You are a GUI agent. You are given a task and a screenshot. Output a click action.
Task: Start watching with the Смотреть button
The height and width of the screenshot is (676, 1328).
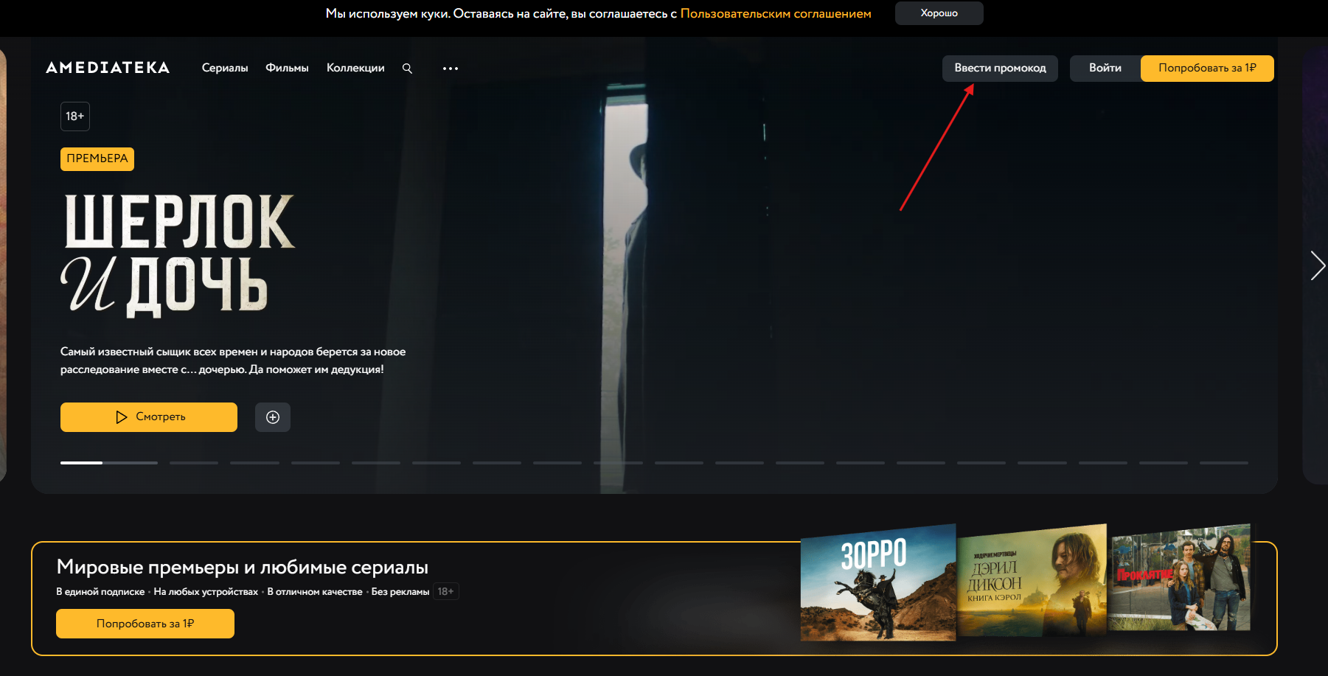click(149, 417)
